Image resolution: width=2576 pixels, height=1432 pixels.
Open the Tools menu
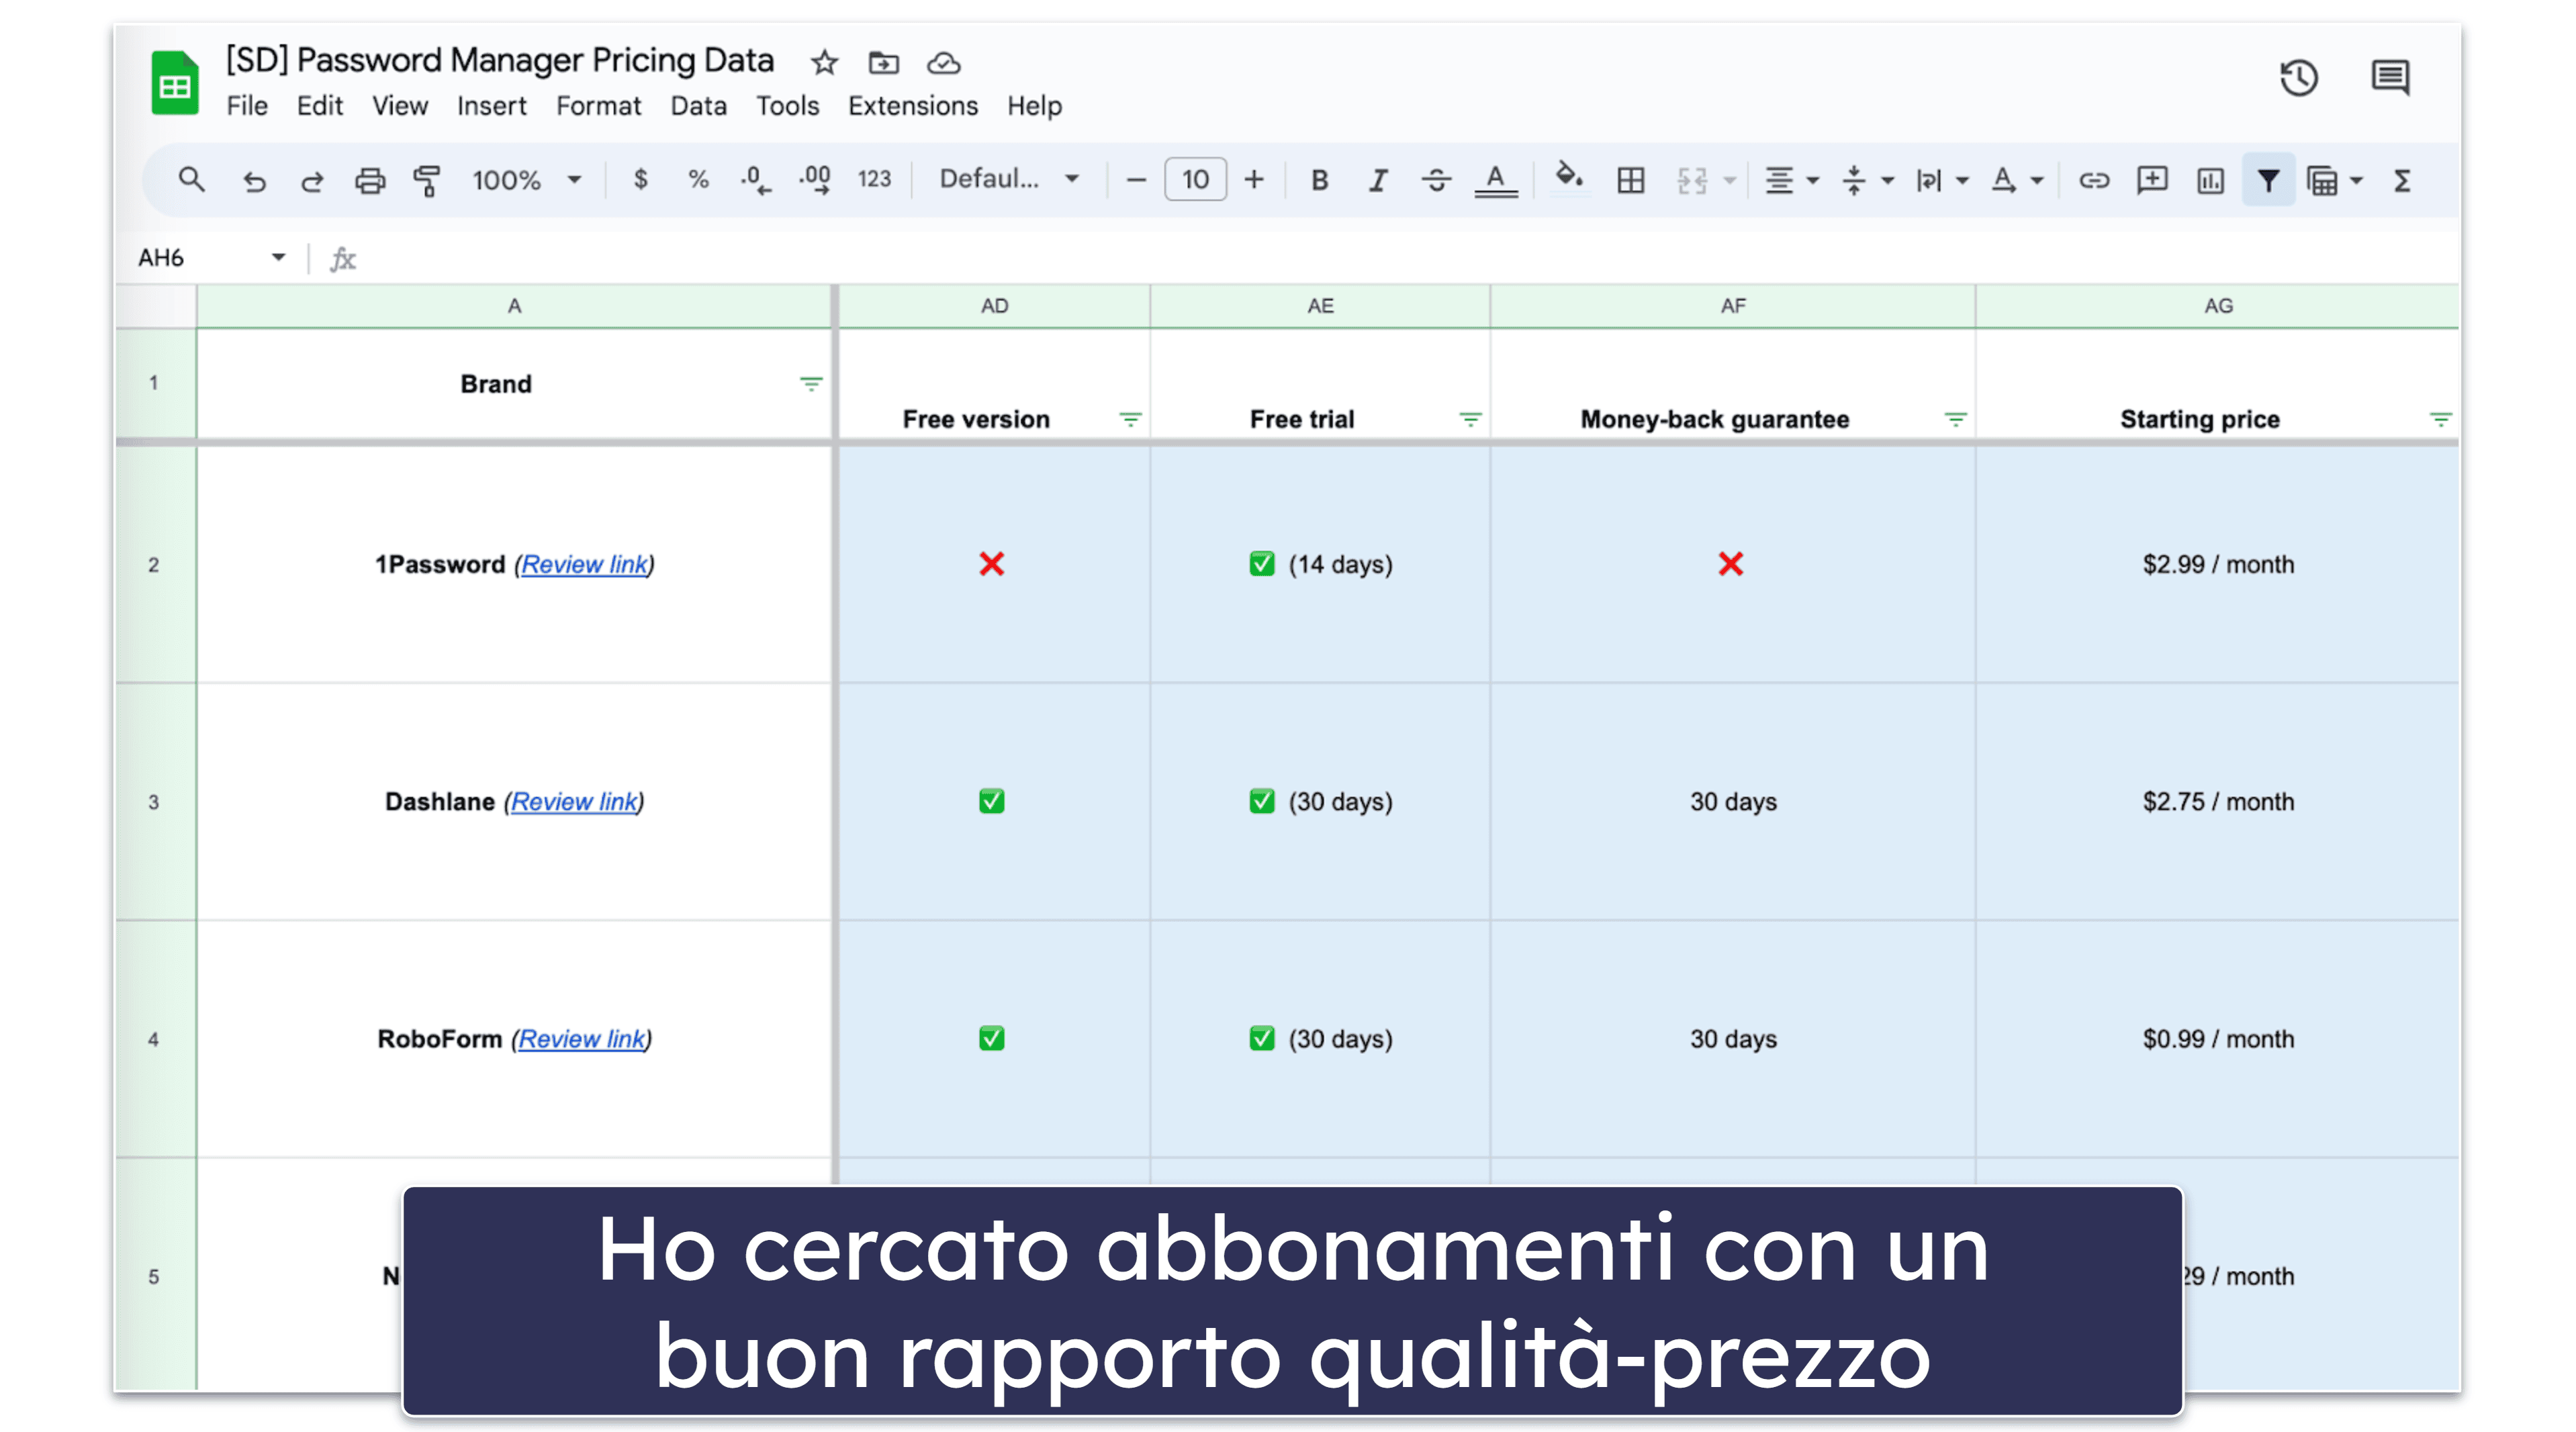point(787,106)
